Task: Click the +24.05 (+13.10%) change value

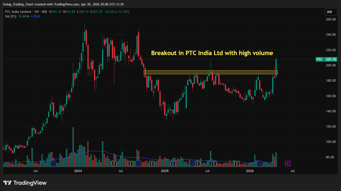Action: [x=117, y=12]
